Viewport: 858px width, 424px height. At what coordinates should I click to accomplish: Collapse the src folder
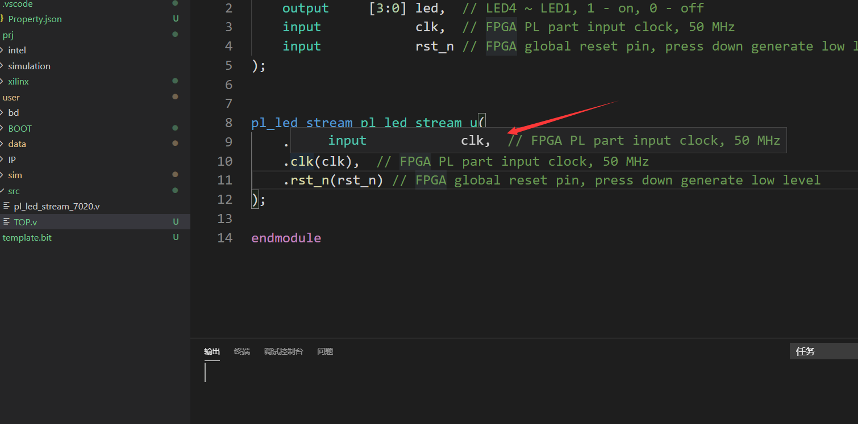pos(14,191)
